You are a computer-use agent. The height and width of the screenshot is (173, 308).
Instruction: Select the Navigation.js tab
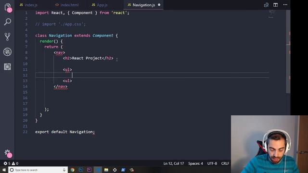143,5
